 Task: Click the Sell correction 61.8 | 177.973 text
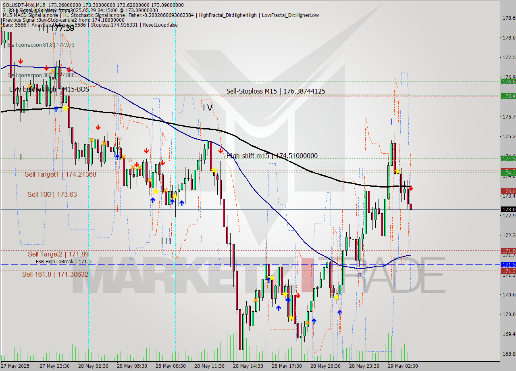click(x=42, y=45)
